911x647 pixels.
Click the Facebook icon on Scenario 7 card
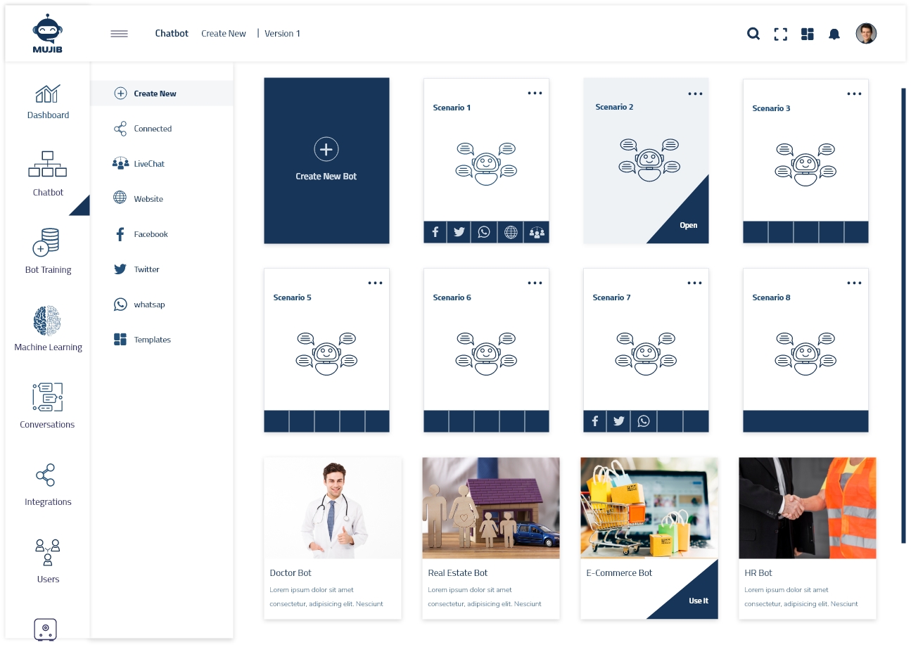click(595, 421)
